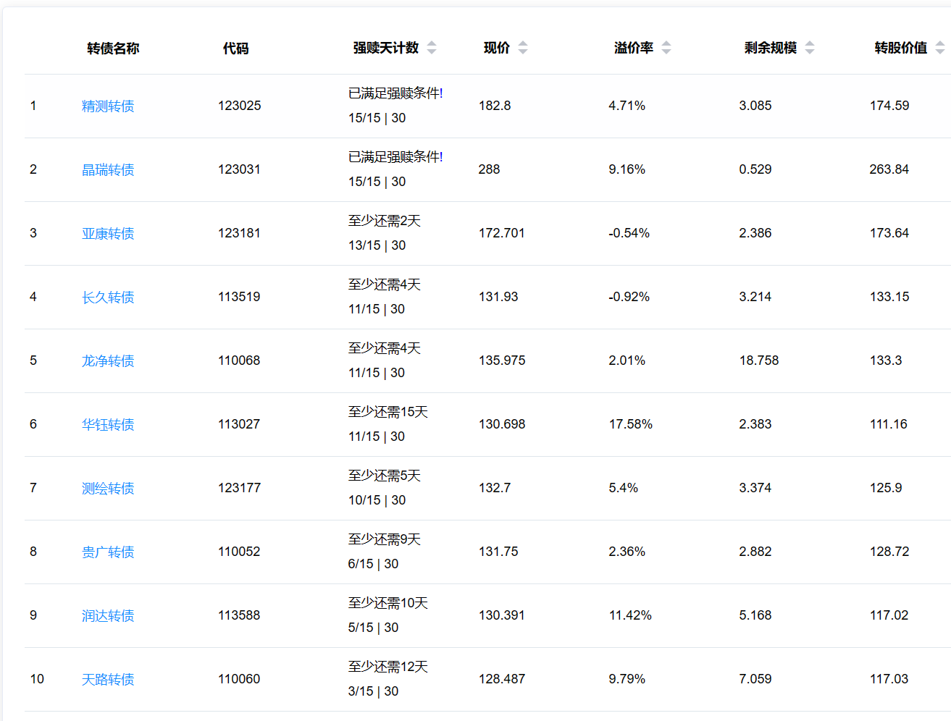Click the 18.758 剩余规模 cell

(759, 360)
